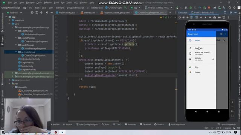This screenshot has height=135, width=241.
Task: Eject SDCARD using the eject icon
Action: 213,59
